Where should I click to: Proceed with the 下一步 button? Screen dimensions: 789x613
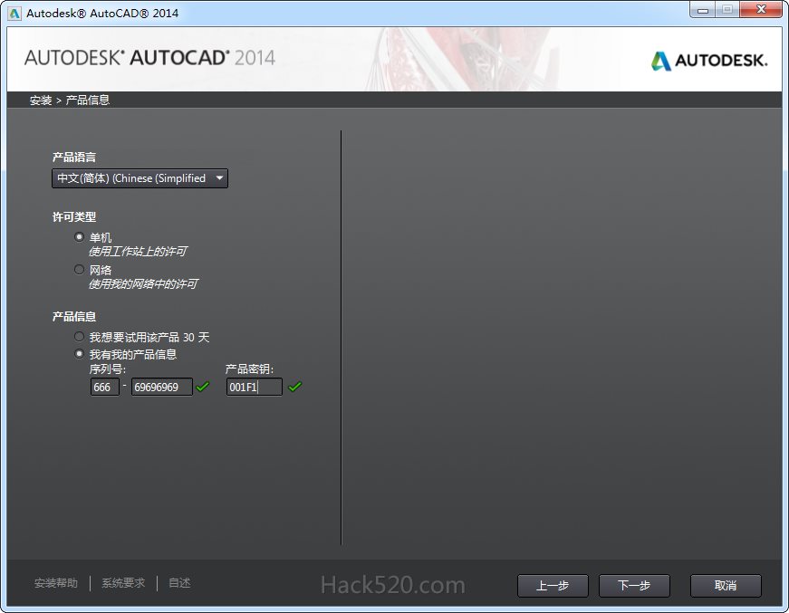click(x=634, y=586)
